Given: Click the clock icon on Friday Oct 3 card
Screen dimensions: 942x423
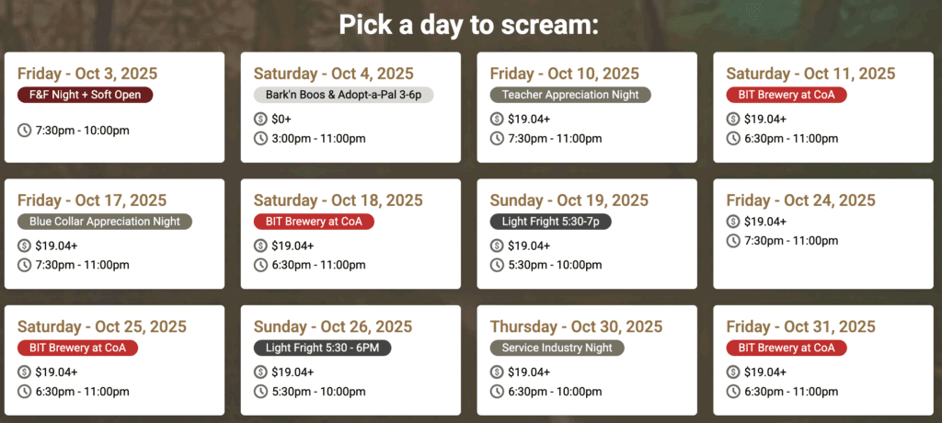Looking at the screenshot, I should tap(25, 130).
